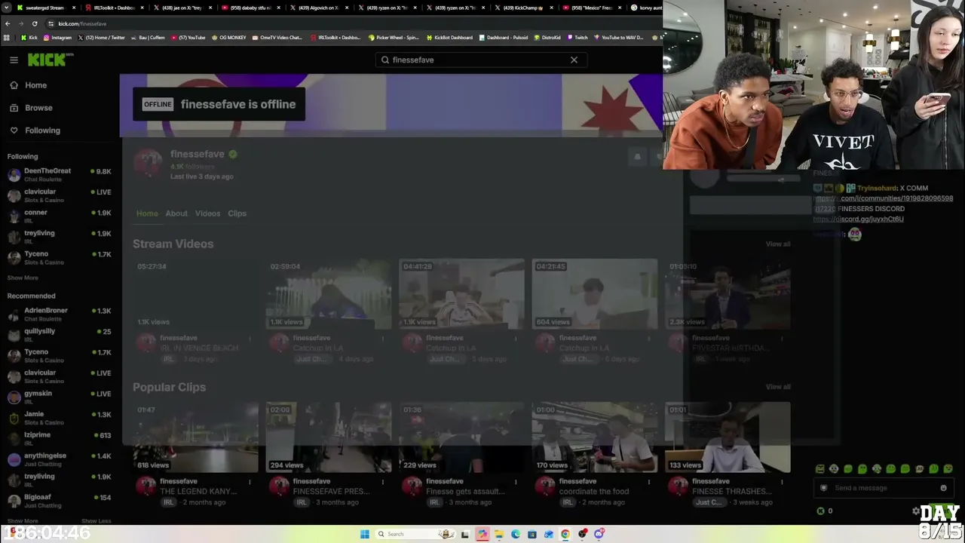Switch to the Clips tab
Image resolution: width=965 pixels, height=543 pixels.
click(237, 213)
